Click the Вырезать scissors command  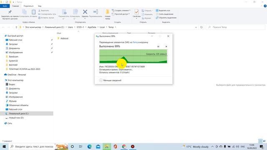click(x=43, y=10)
